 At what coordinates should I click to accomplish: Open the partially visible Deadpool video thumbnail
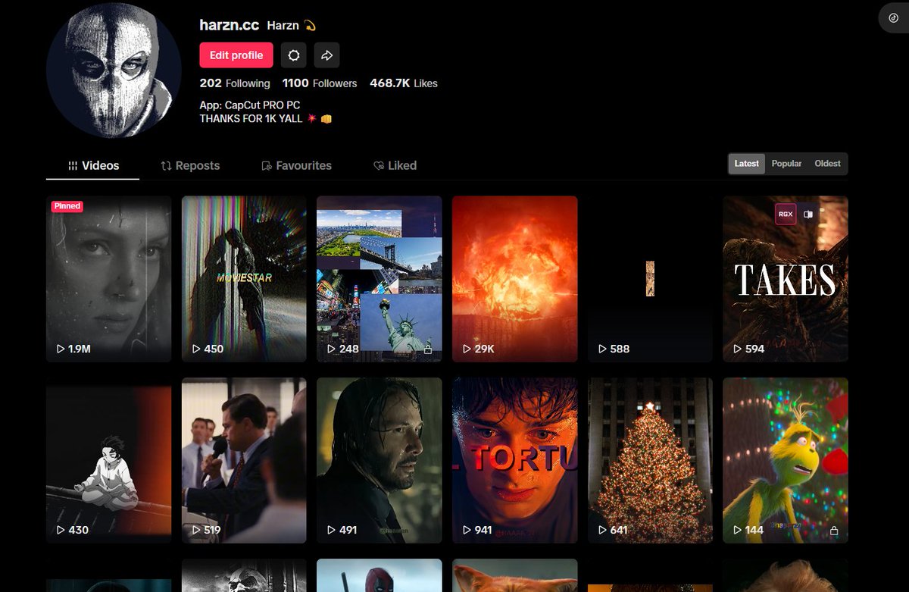click(x=380, y=575)
